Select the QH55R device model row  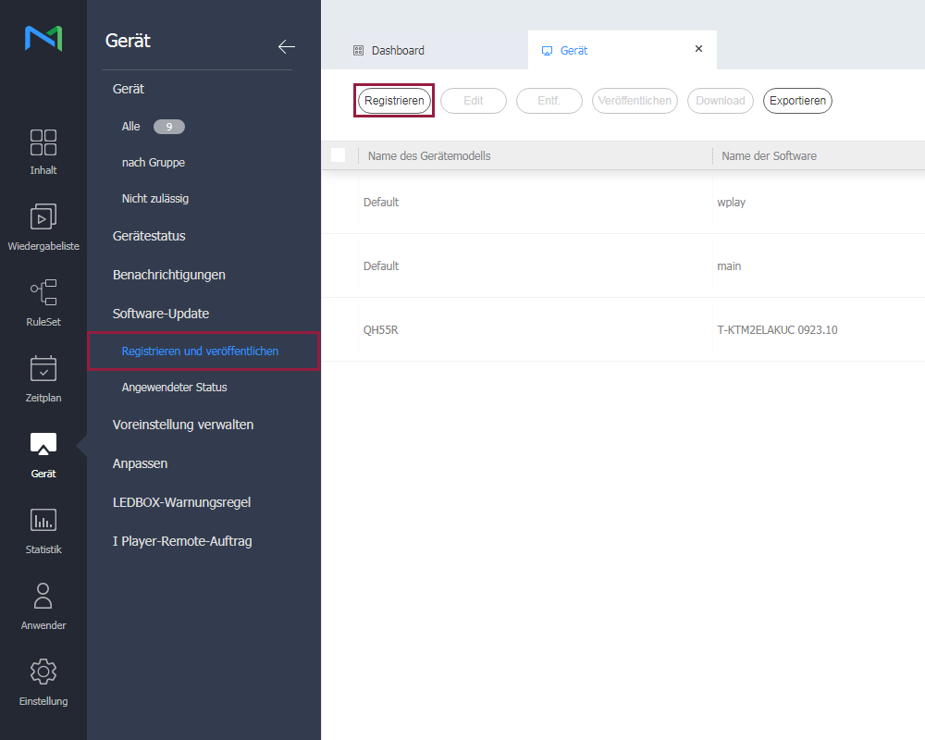[381, 330]
